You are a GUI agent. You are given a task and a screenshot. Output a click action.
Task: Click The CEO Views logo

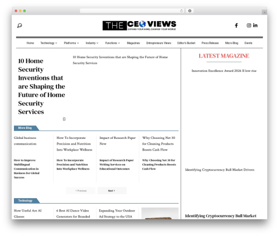[139, 26]
